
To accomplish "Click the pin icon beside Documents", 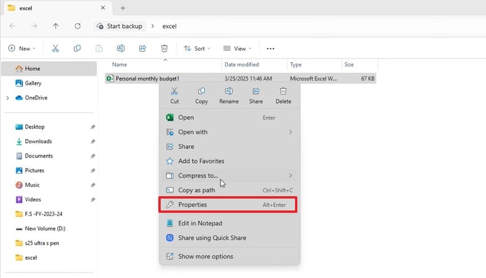I will [93, 156].
